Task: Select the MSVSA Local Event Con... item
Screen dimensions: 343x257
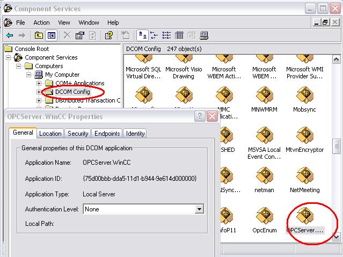Action: (264, 143)
